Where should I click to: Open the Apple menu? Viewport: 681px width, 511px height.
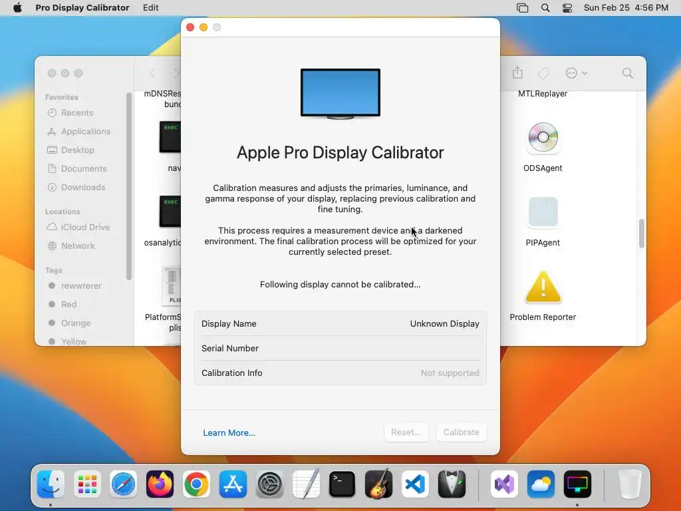[17, 7]
